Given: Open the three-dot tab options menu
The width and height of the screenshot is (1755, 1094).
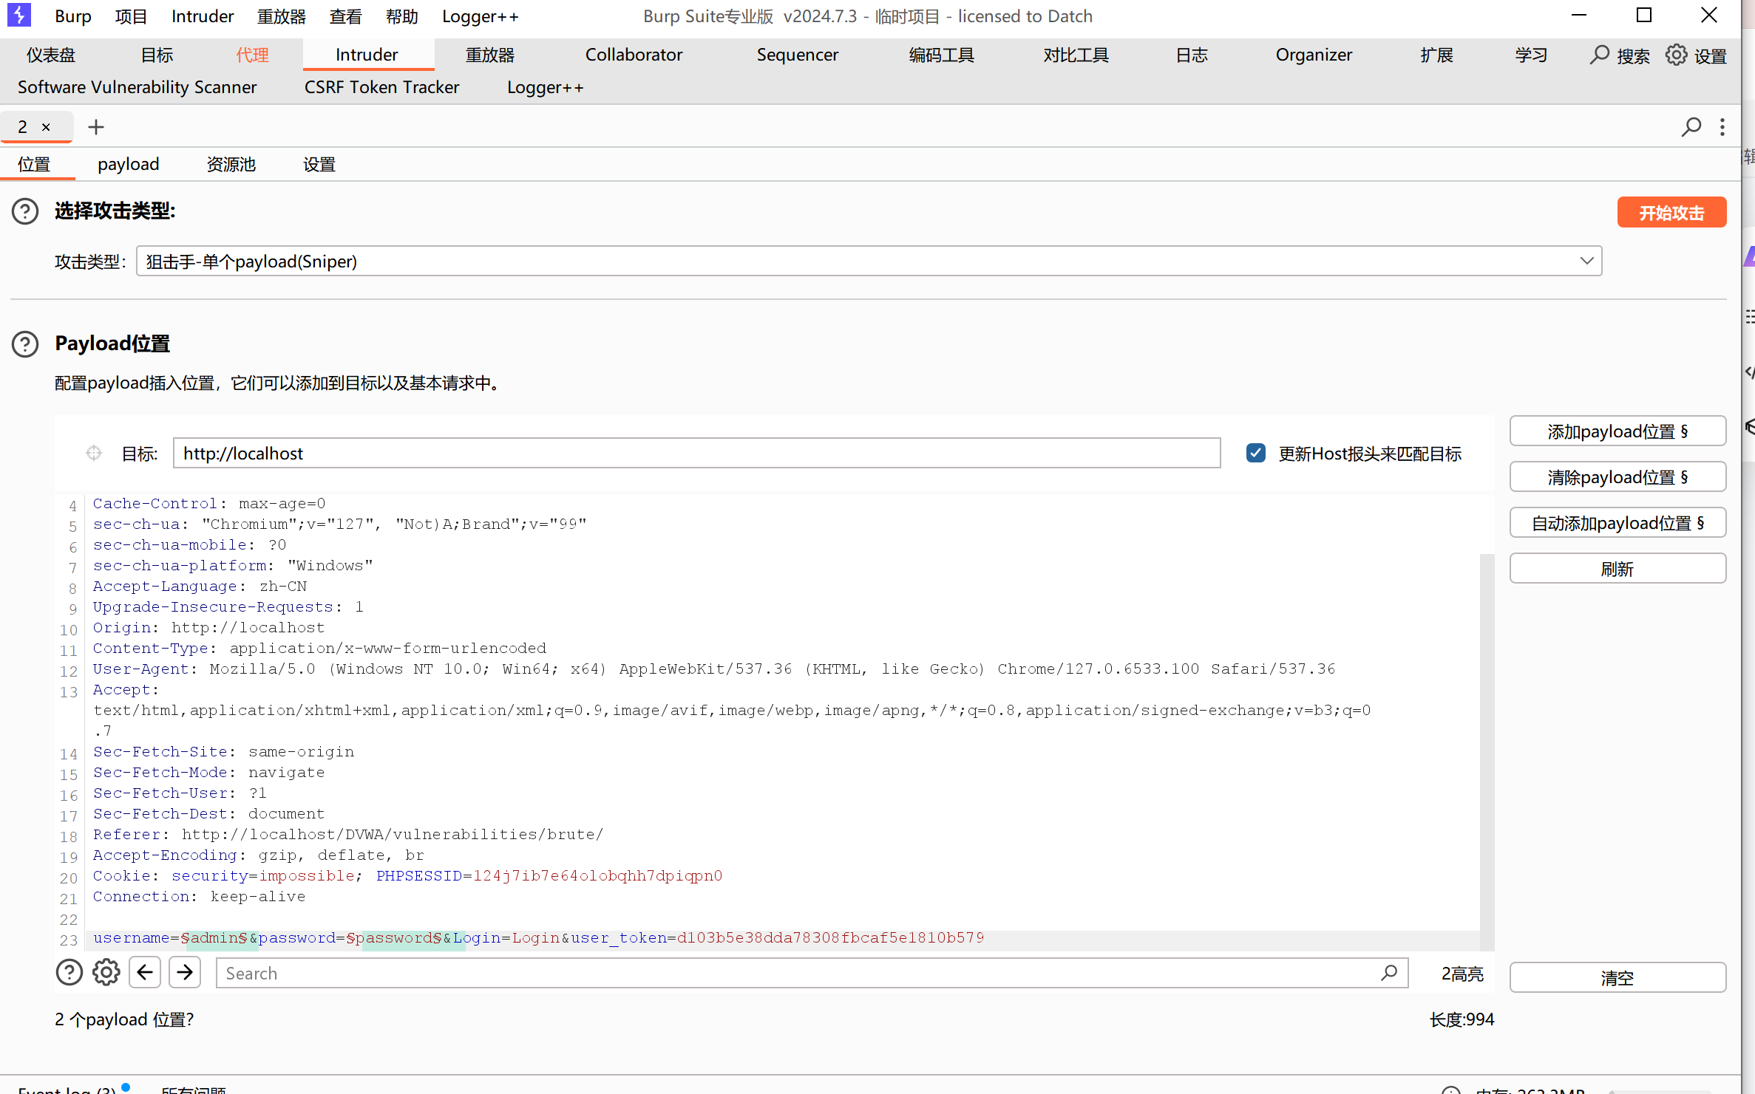Looking at the screenshot, I should [x=1722, y=127].
